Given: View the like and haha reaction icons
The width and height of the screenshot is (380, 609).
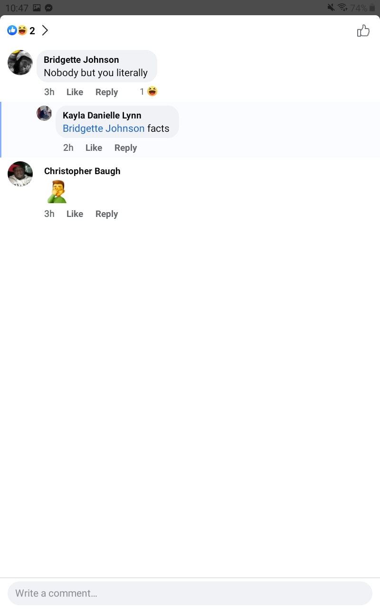Looking at the screenshot, I should click(17, 31).
